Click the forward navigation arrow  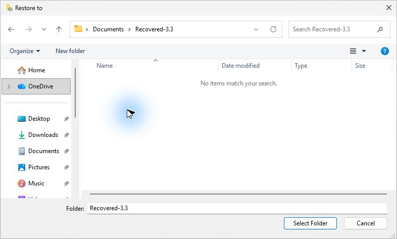click(x=29, y=29)
